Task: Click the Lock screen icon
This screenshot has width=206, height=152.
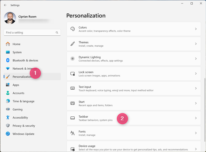Action: click(72, 73)
